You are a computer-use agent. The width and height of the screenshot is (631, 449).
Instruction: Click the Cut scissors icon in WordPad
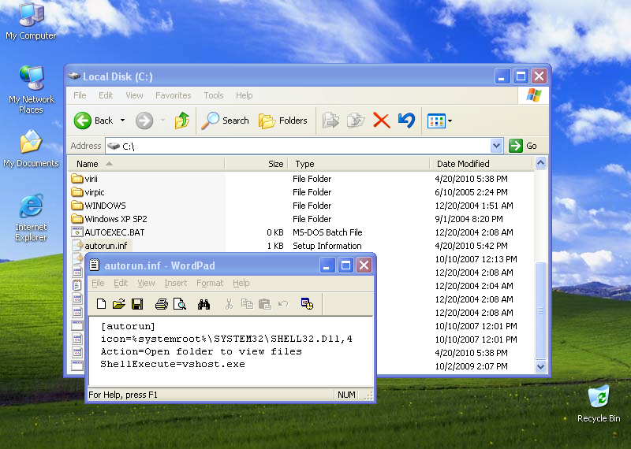[x=229, y=304]
